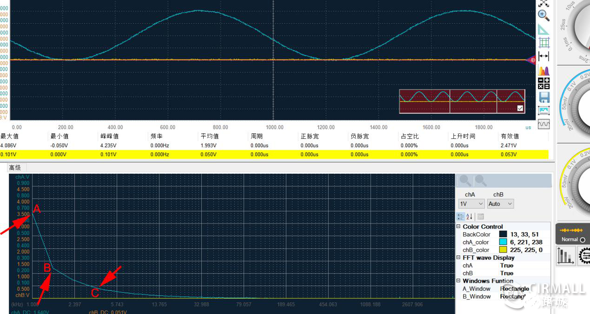
Task: Click the waveform overview thumbnail
Action: 462,101
